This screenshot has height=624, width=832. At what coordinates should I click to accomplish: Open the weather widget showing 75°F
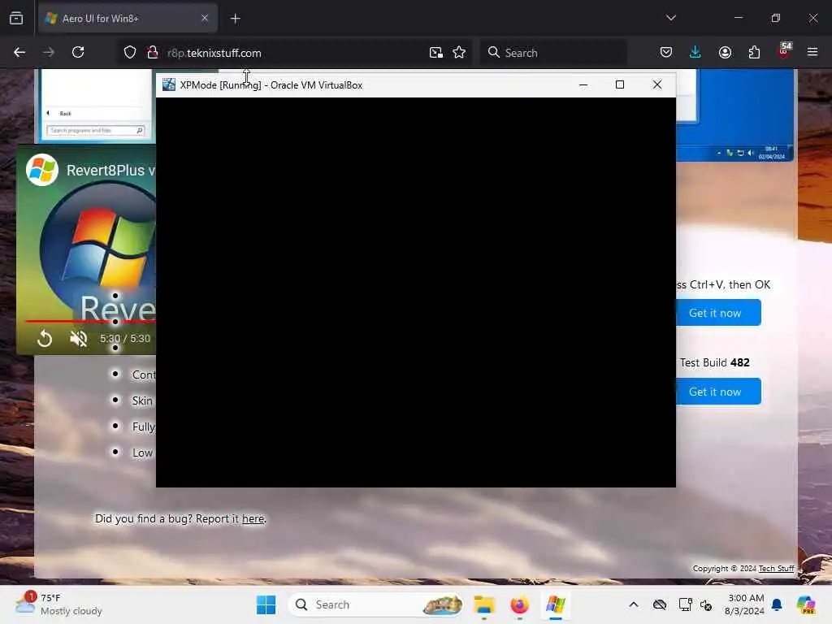click(58, 604)
